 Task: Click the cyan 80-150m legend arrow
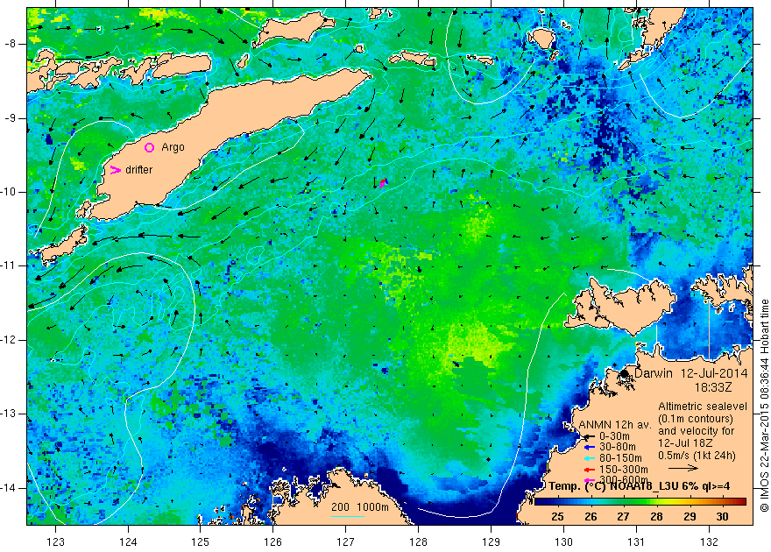pos(590,458)
